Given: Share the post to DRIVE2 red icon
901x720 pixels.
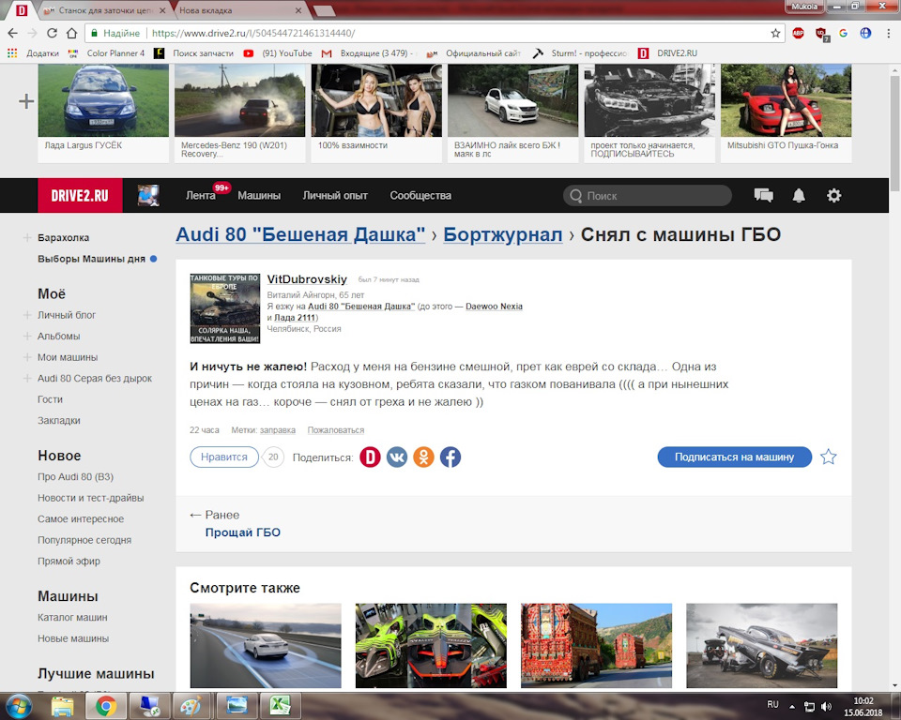Looking at the screenshot, I should point(370,457).
